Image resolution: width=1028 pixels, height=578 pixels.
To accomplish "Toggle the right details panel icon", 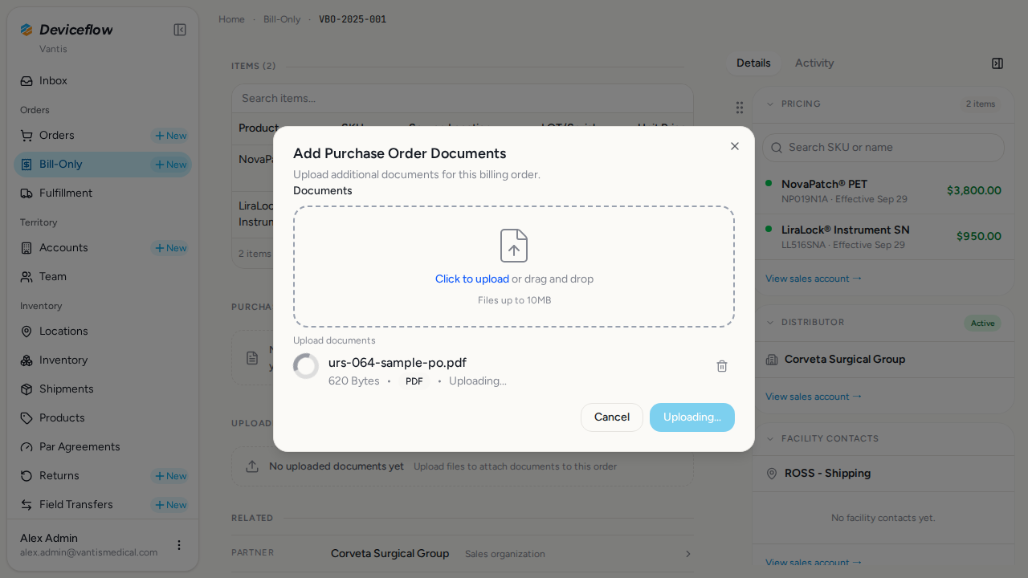I will click(997, 63).
